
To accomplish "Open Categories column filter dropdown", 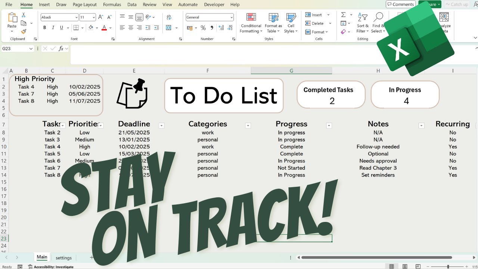I will click(x=248, y=126).
